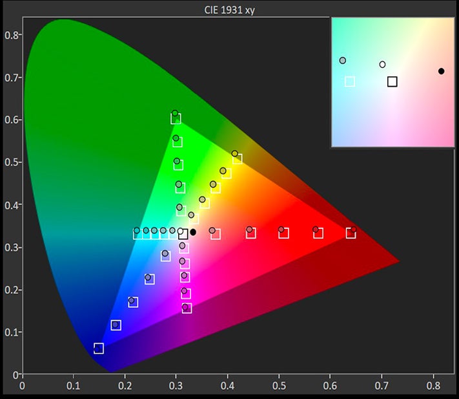This screenshot has width=459, height=399.
Task: Click the y-axis label "0.6"
Action: tap(10, 120)
